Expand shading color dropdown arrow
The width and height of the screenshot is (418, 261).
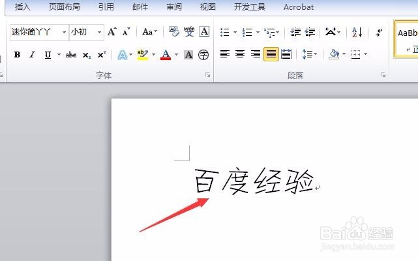click(344, 54)
